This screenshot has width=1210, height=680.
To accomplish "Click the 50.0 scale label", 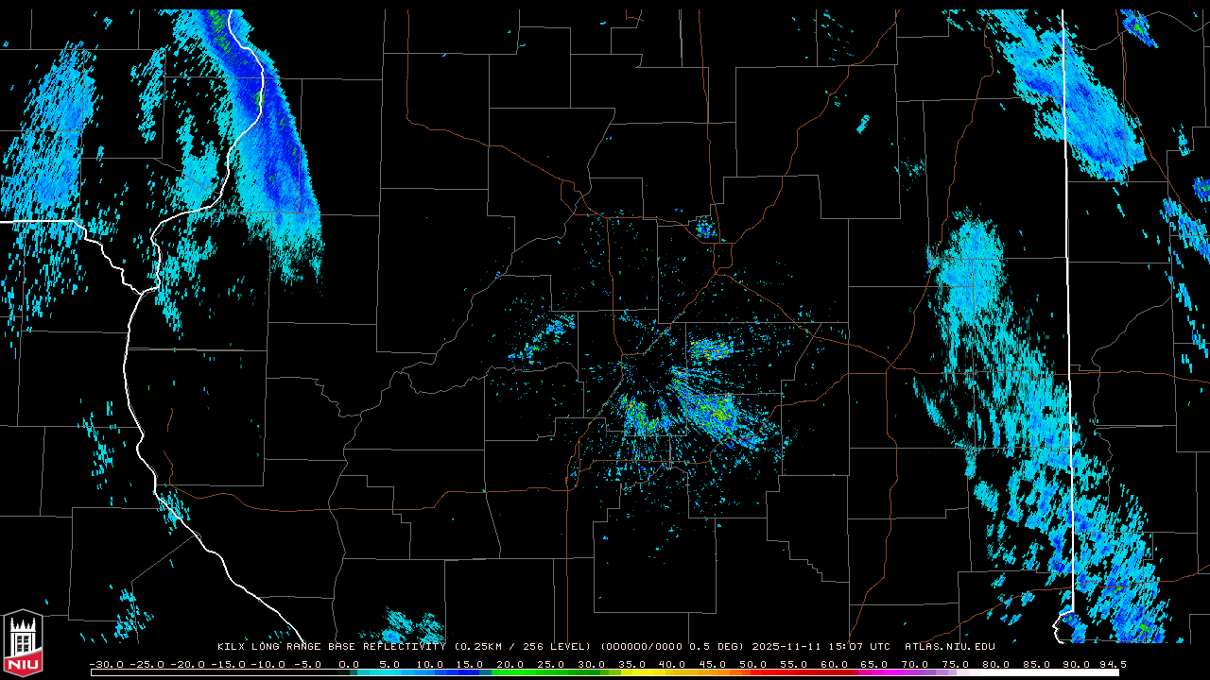I will point(753,664).
